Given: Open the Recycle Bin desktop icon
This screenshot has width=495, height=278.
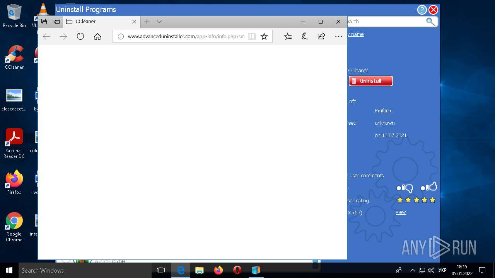Looking at the screenshot, I should (14, 16).
